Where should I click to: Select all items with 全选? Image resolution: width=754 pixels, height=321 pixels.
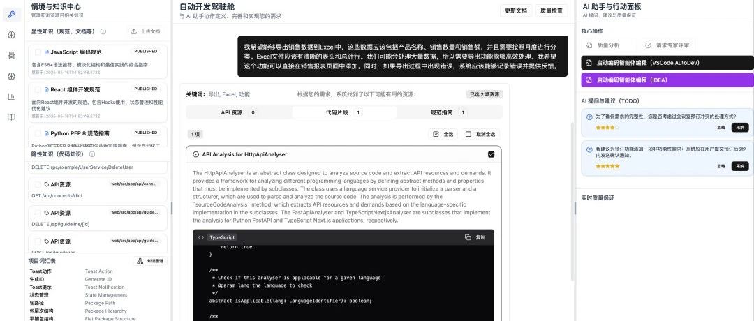tap(443, 134)
